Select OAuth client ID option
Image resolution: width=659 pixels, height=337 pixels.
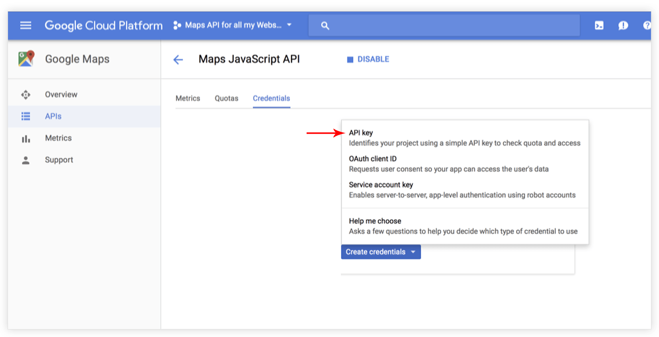pos(373,159)
